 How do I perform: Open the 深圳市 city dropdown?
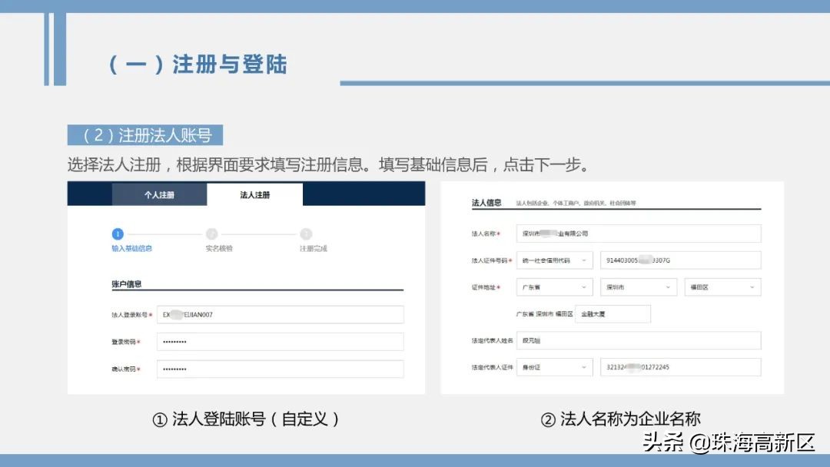639,286
